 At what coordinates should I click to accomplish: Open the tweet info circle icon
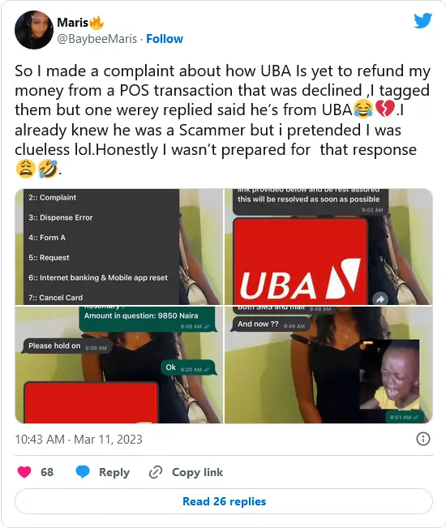[x=423, y=439]
